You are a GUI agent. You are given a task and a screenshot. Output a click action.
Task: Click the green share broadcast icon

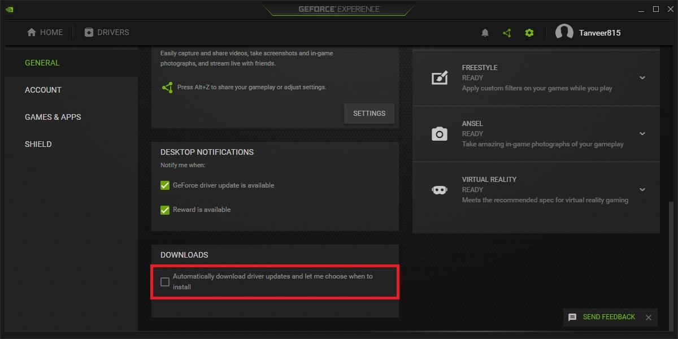click(x=507, y=32)
